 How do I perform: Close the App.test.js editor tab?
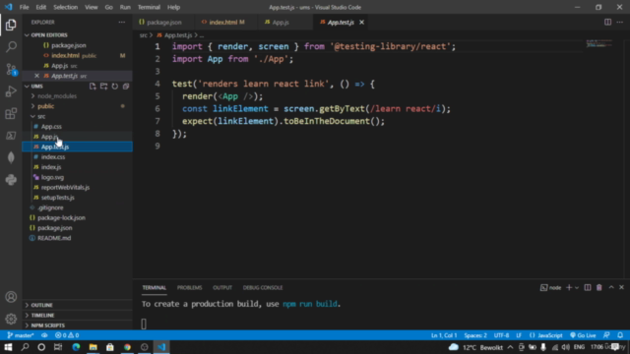pyautogui.click(x=361, y=23)
